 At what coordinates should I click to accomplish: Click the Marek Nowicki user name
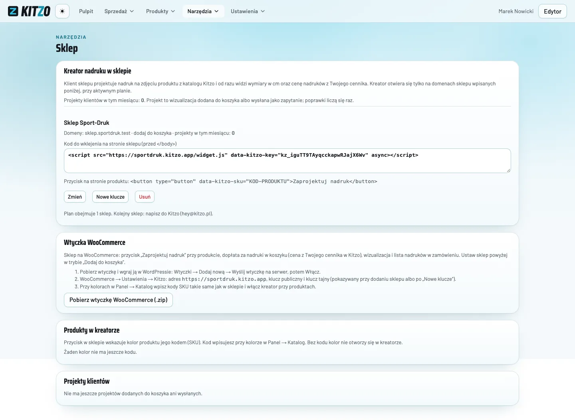tap(516, 11)
